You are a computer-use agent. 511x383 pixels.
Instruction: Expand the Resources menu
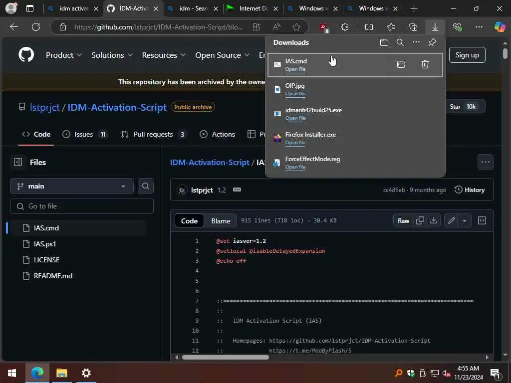[164, 55]
